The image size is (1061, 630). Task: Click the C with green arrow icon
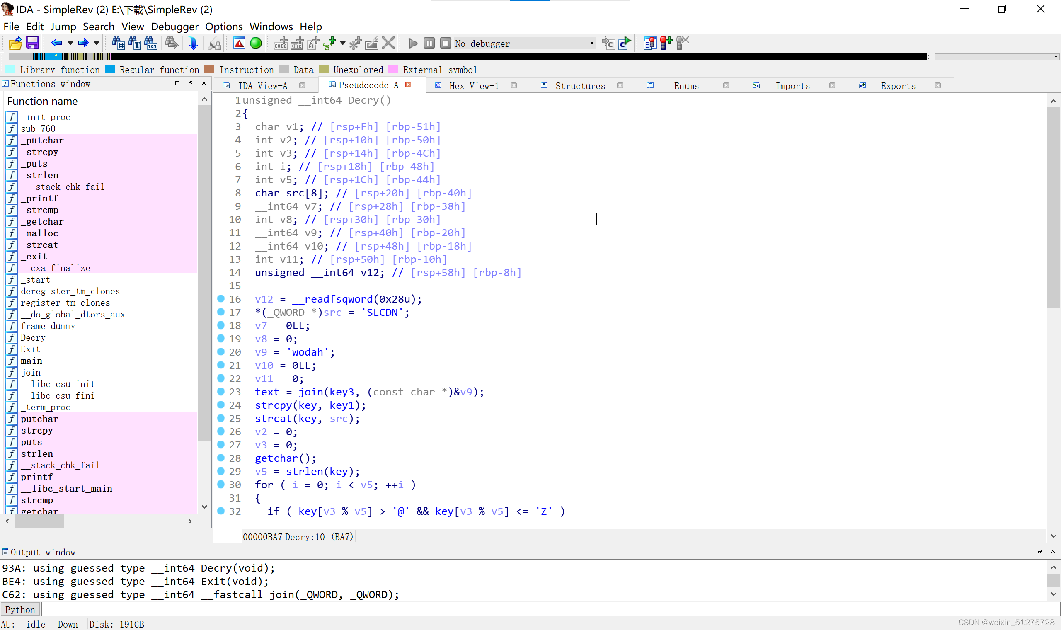[x=625, y=43]
